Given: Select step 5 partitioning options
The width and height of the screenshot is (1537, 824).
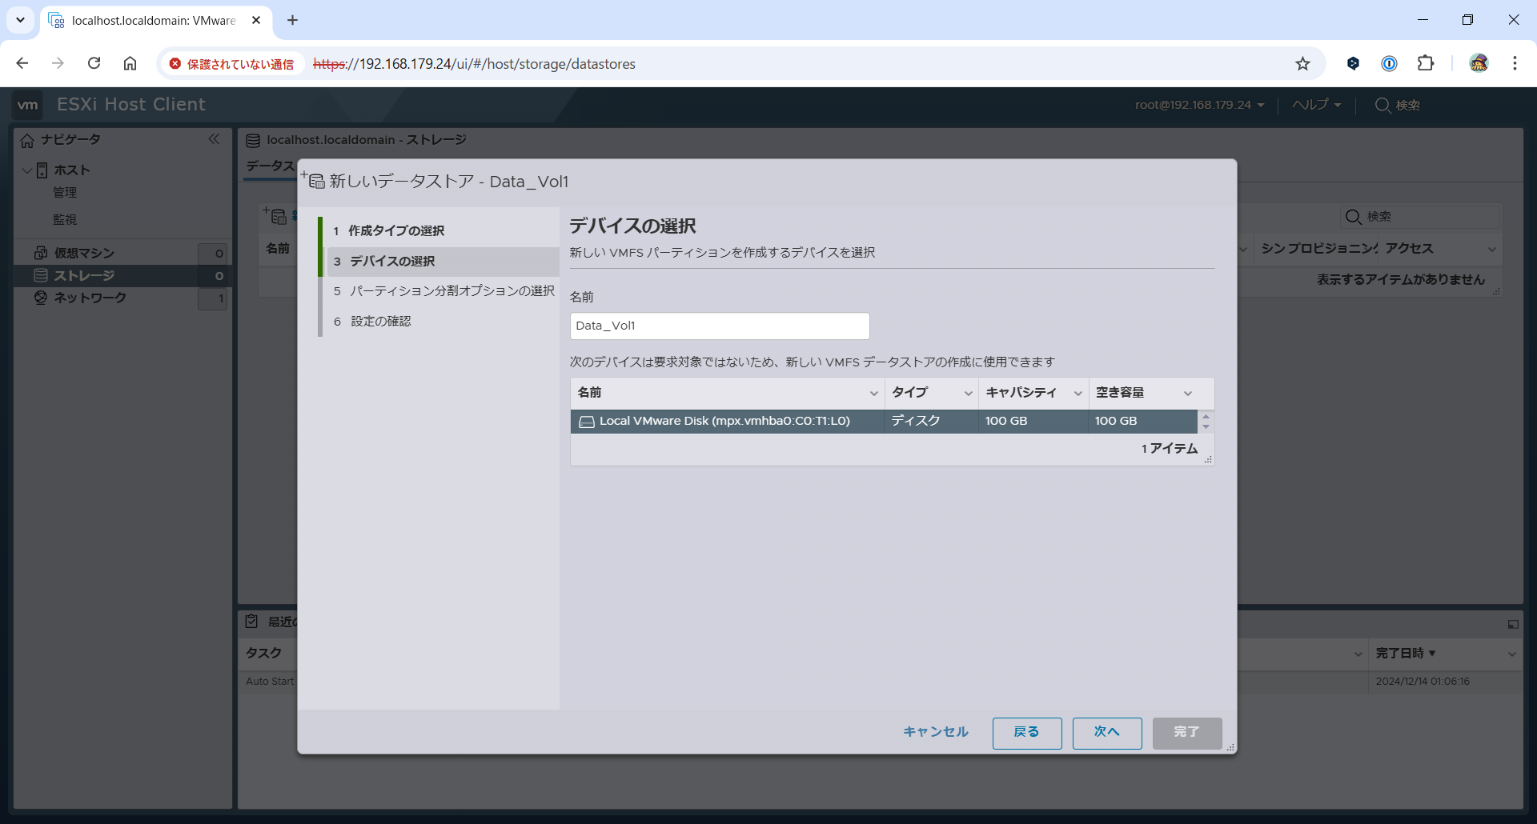Looking at the screenshot, I should pyautogui.click(x=443, y=291).
